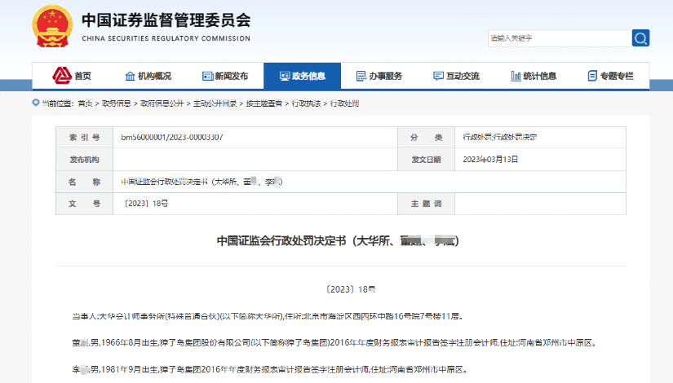The image size is (673, 383).
Task: Click the newspaper icon for 新闻发布
Action: point(208,76)
